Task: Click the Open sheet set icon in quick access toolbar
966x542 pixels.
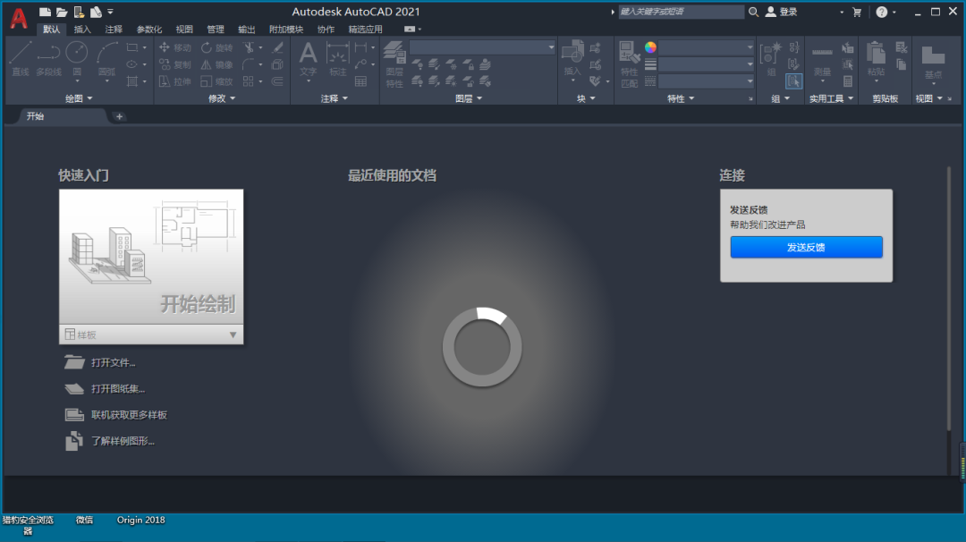Action: coord(79,12)
